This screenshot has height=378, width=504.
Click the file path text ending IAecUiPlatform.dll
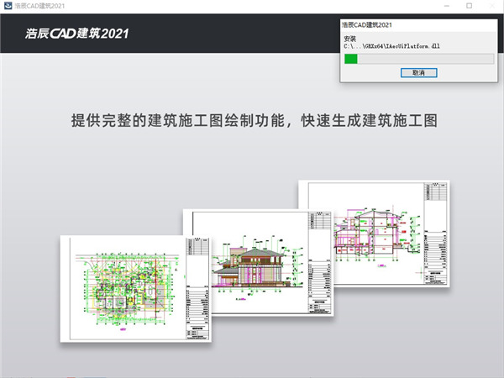point(391,46)
